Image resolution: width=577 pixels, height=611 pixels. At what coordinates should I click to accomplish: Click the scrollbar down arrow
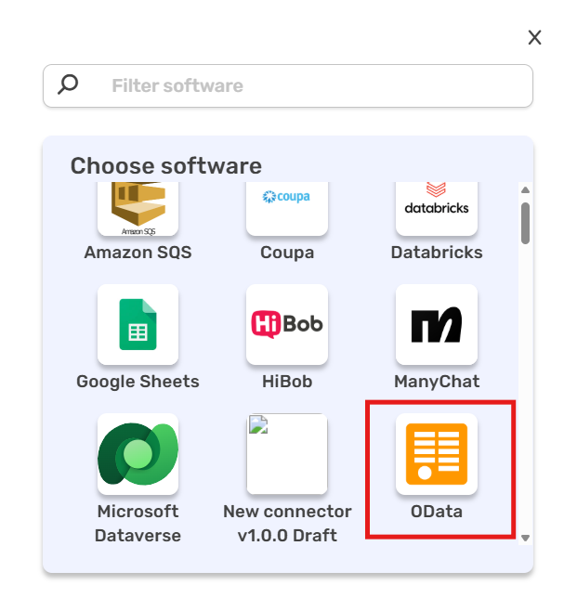click(525, 538)
